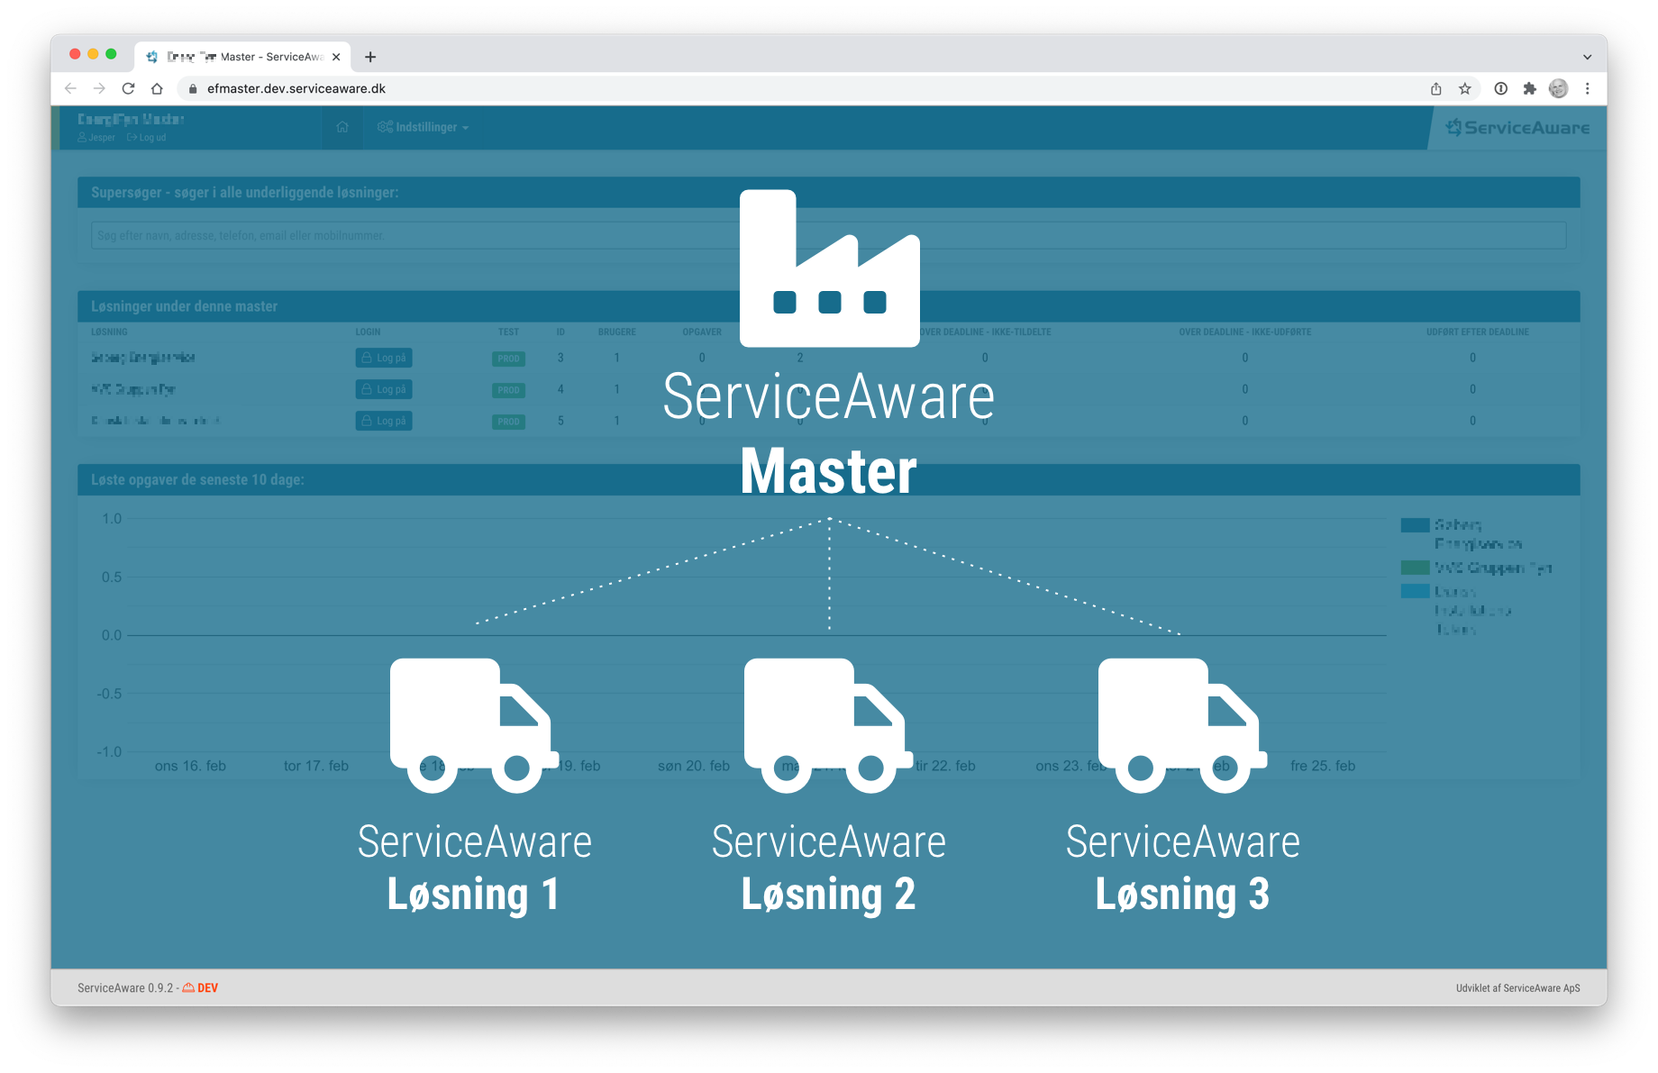Viewport: 1658px width, 1073px height.
Task: Expand the Indstillinger dropdown menu
Action: pyautogui.click(x=423, y=127)
